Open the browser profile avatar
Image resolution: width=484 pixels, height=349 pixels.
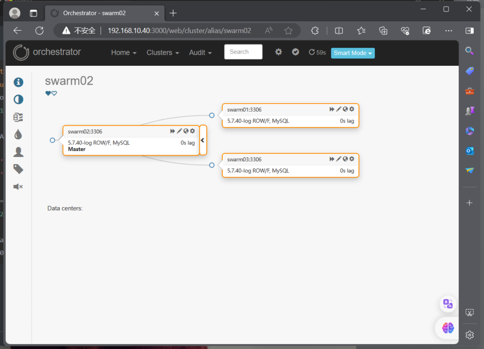[15, 13]
